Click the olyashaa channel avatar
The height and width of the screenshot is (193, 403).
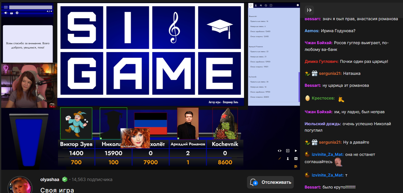(x=20, y=185)
